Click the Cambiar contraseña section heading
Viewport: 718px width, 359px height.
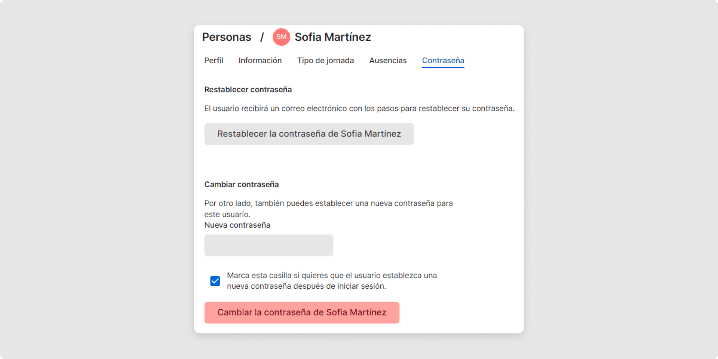pyautogui.click(x=241, y=184)
